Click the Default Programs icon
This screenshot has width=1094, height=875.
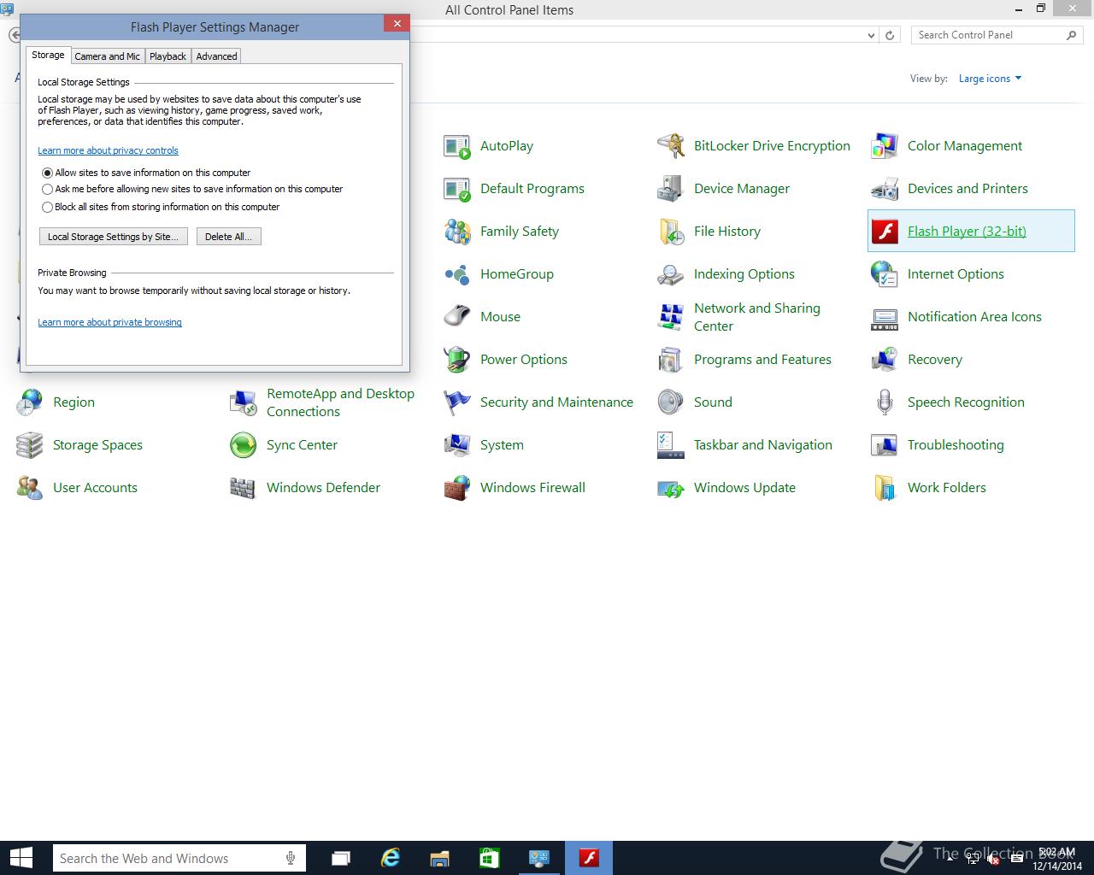pos(457,189)
